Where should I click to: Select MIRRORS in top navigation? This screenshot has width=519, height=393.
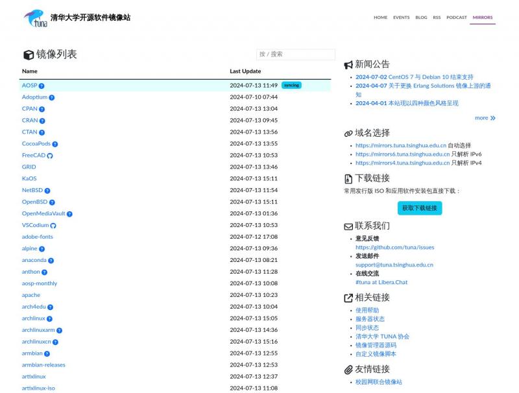pos(482,18)
